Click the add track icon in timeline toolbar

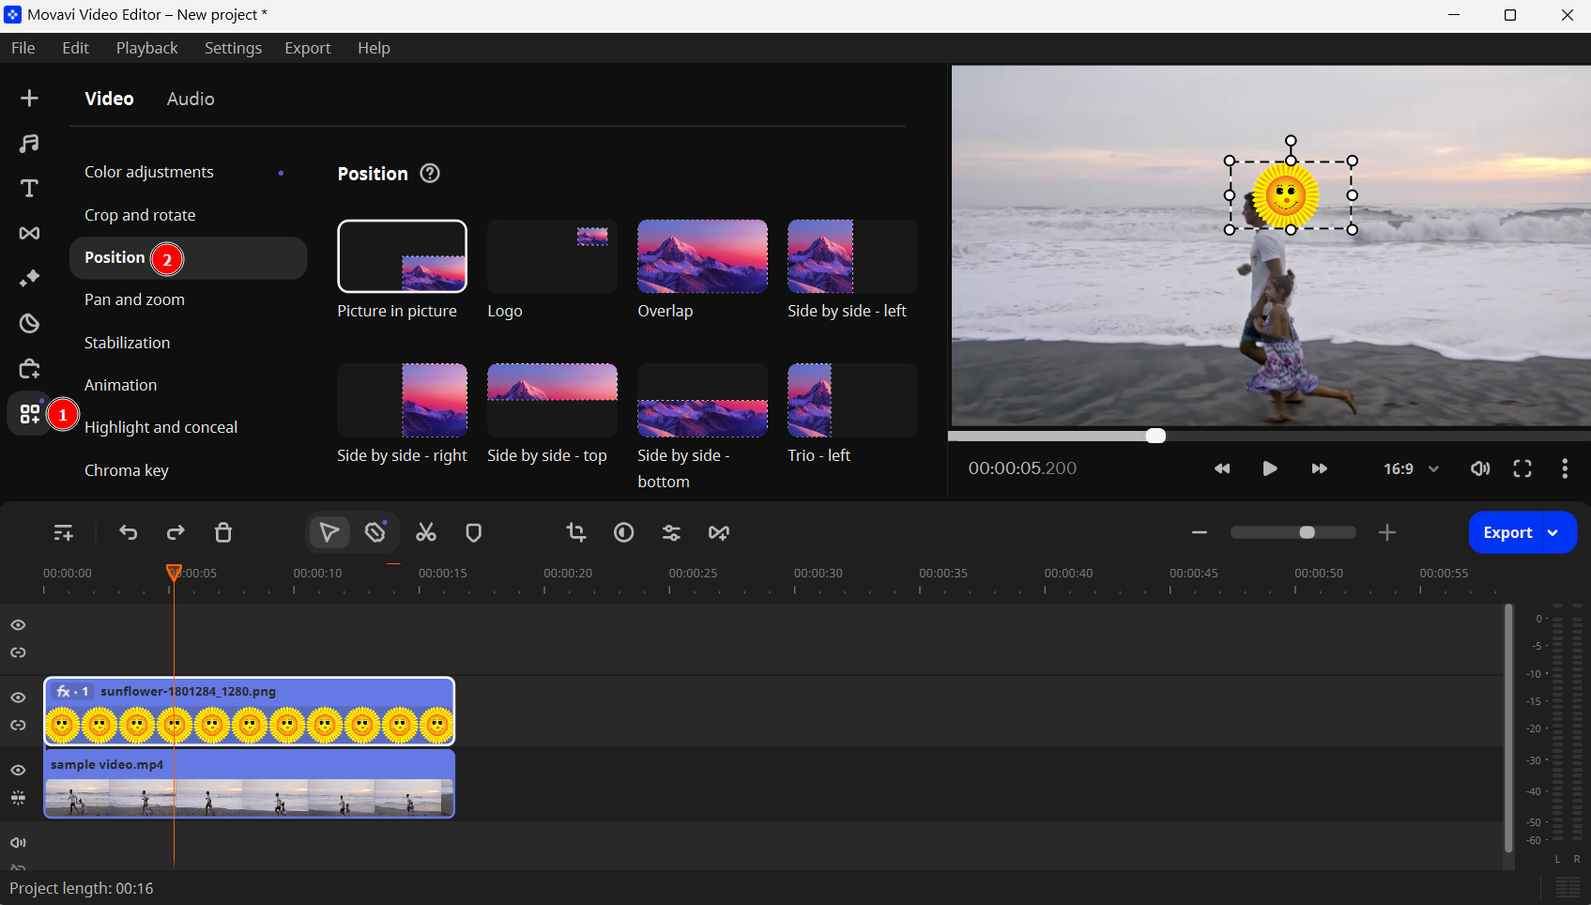(x=64, y=533)
